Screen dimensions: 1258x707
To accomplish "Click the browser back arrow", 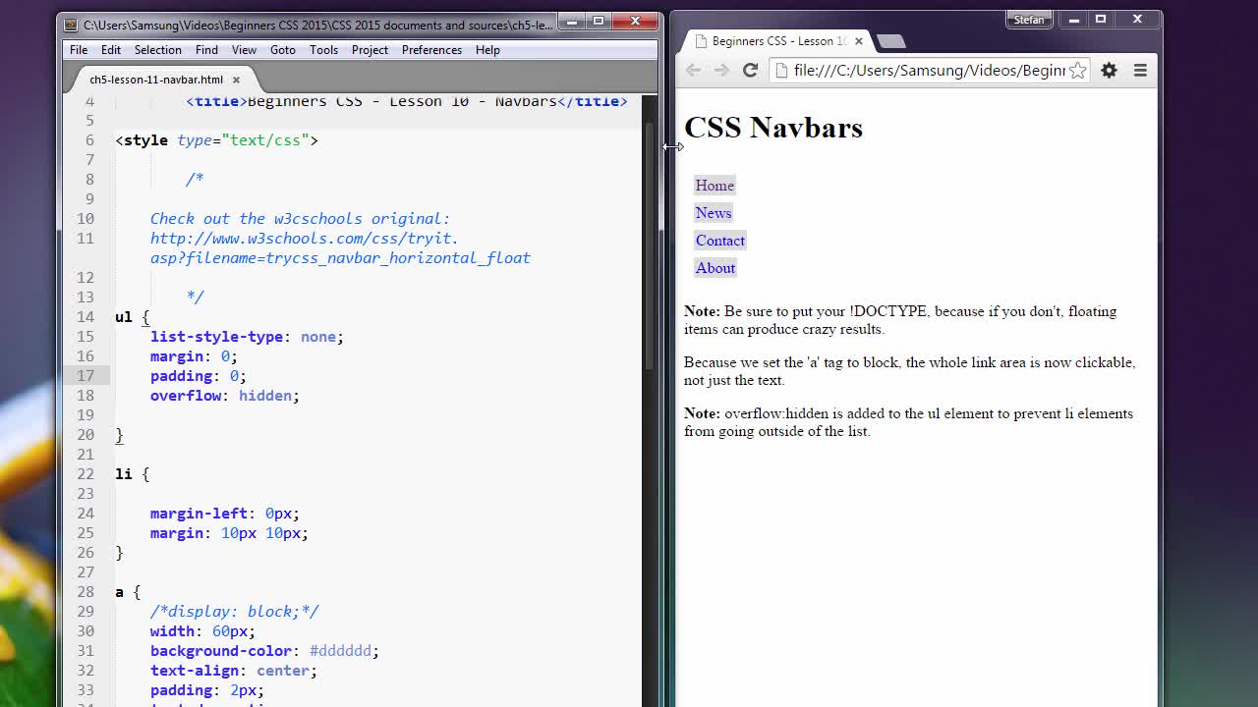I will click(693, 70).
